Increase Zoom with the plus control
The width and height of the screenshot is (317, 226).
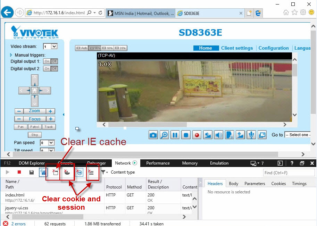(50, 111)
